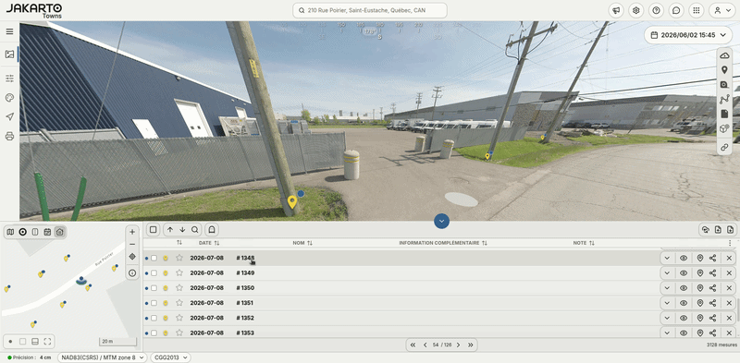This screenshot has width=740, height=363.
Task: Click the 3D cube icon in viewer toolbar
Action: pyautogui.click(x=724, y=128)
